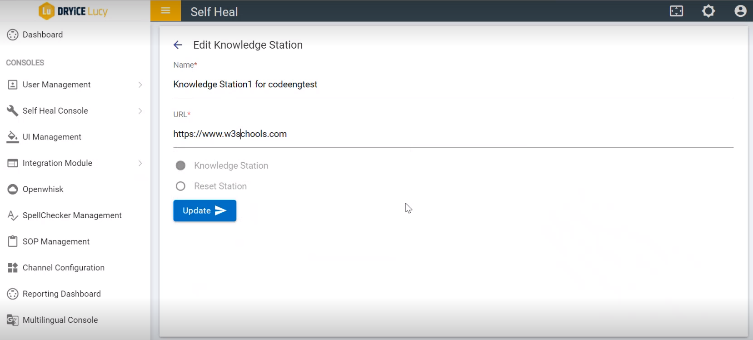Click the Multilingual Console translate icon
The image size is (753, 340).
tap(13, 320)
